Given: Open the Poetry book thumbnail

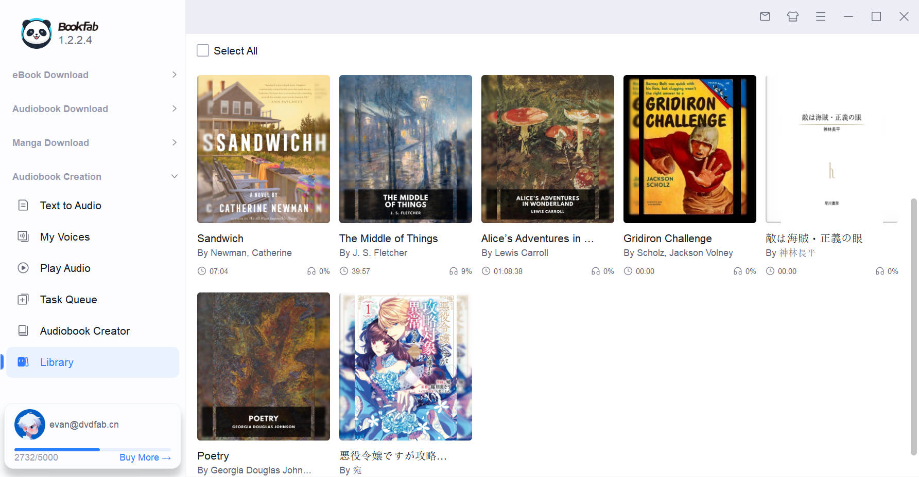Looking at the screenshot, I should 263,366.
